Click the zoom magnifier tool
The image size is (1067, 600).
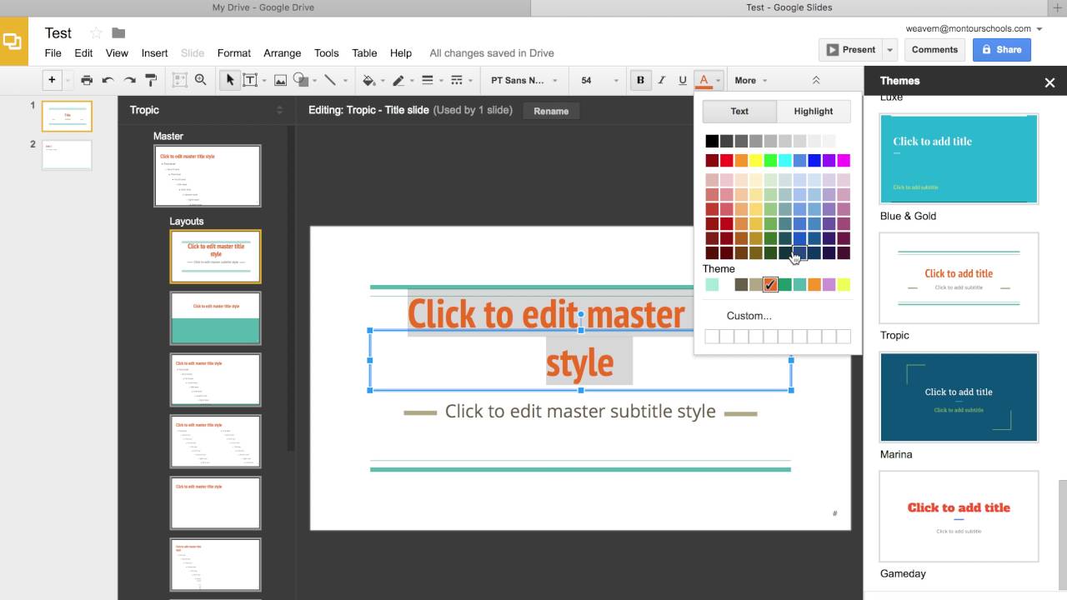200,80
